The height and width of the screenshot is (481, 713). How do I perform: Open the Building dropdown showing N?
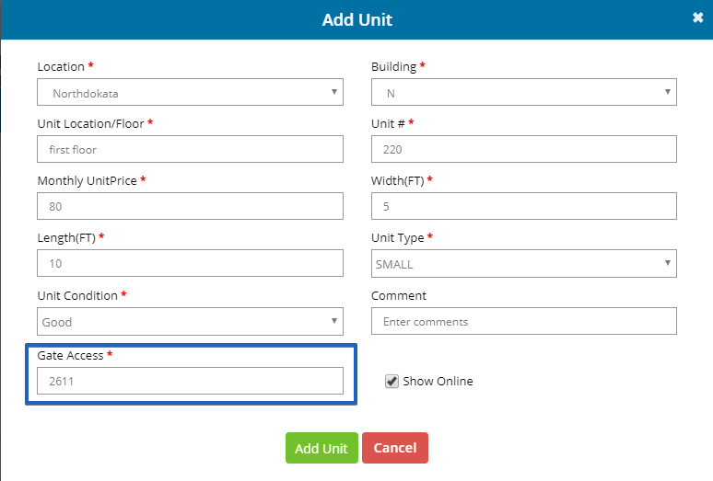524,92
